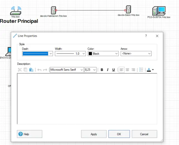Open the Color dropdown showing Black
The height and width of the screenshot is (145, 179).
(x=103, y=54)
